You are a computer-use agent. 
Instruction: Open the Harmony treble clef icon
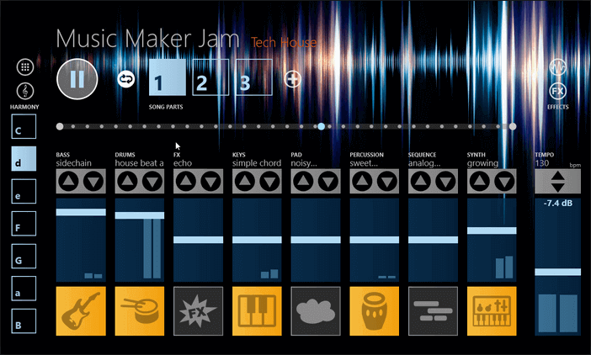pyautogui.click(x=25, y=91)
